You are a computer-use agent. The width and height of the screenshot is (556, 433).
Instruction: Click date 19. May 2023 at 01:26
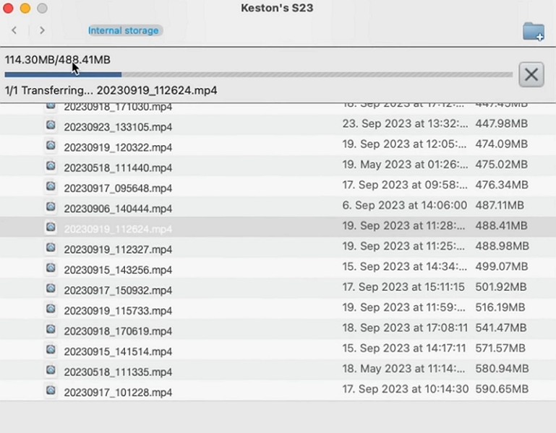click(405, 165)
